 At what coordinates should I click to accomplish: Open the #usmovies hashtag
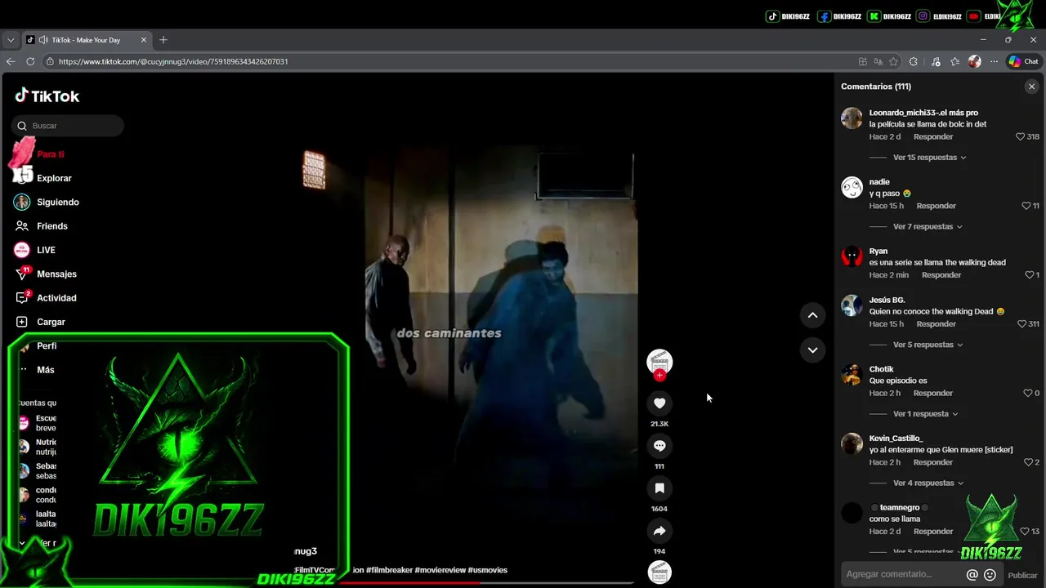tap(488, 570)
